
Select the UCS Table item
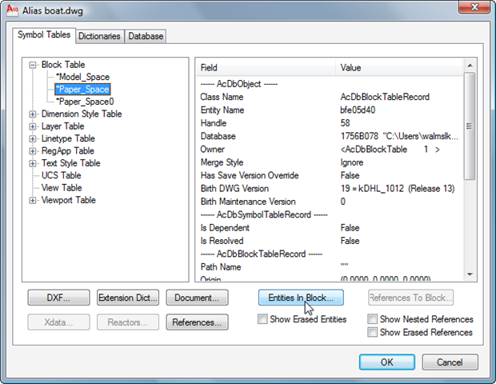pos(61,175)
